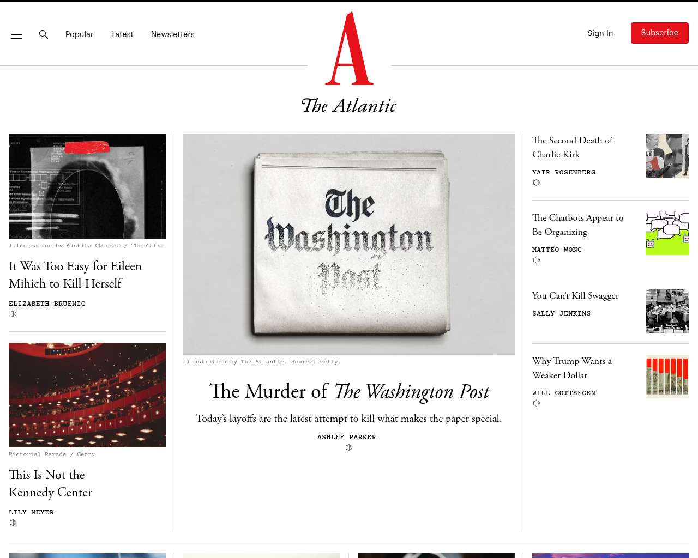Click the Sign In link
This screenshot has height=558, width=698.
point(600,33)
